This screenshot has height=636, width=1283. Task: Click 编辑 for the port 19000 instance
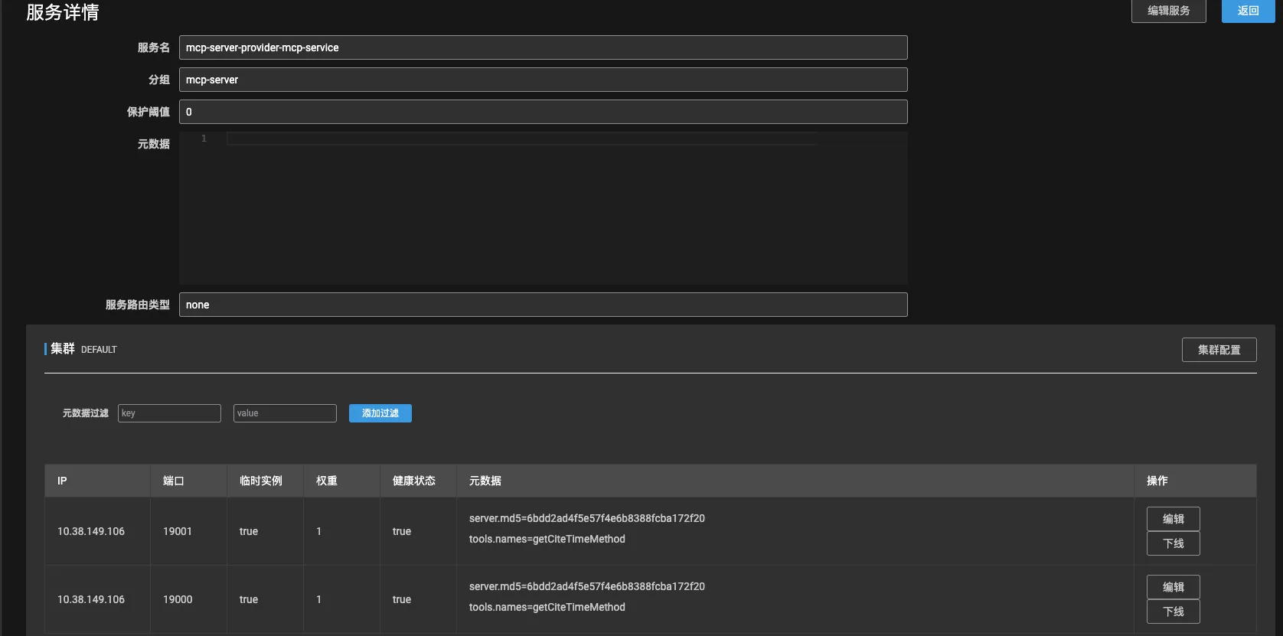(1173, 587)
